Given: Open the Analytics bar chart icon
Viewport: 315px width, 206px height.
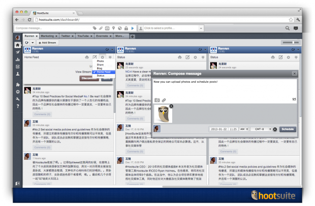Looking at the screenshot, I should [x=18, y=59].
